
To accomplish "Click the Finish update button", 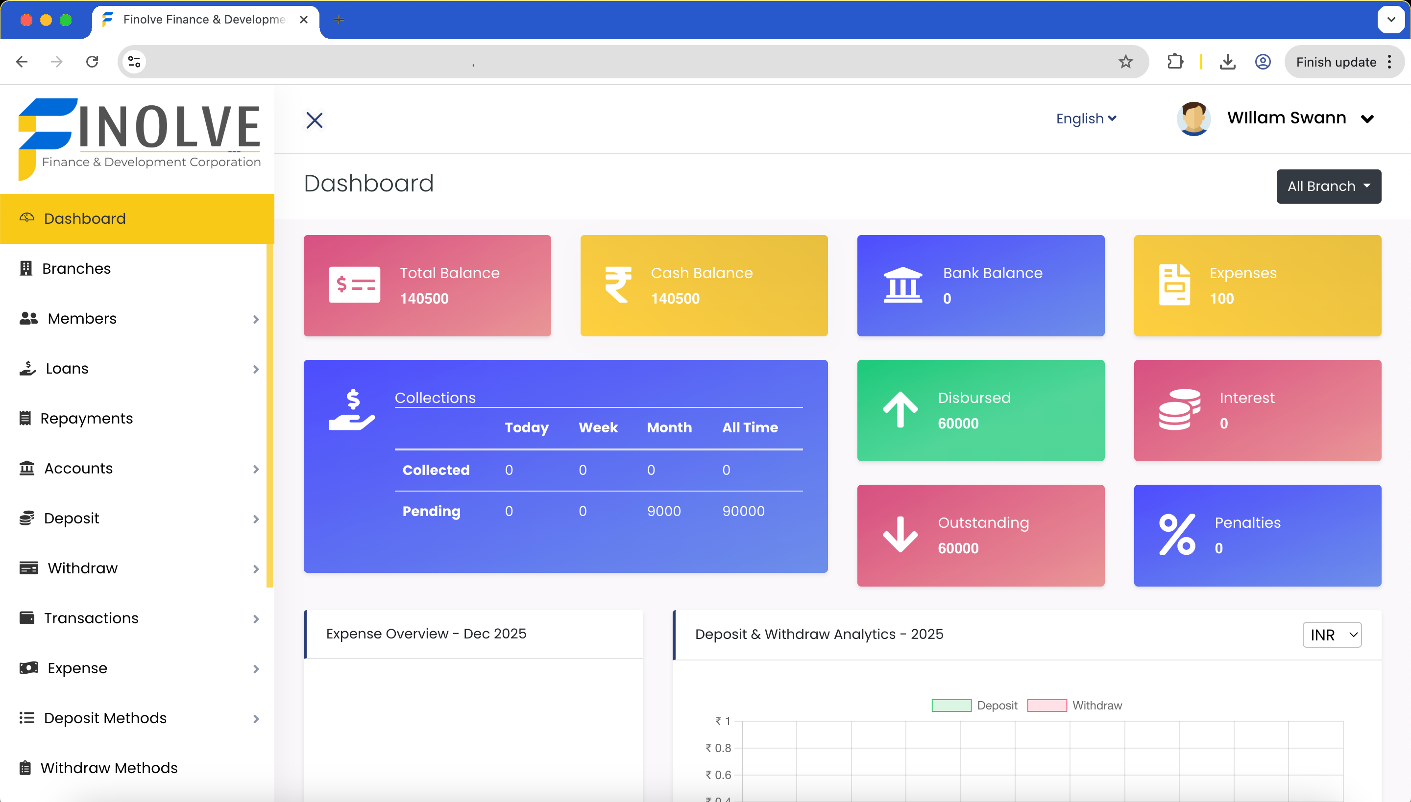I will pos(1336,62).
